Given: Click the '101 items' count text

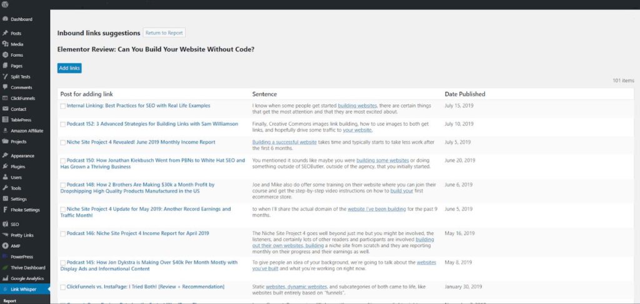Looking at the screenshot, I should (623, 81).
